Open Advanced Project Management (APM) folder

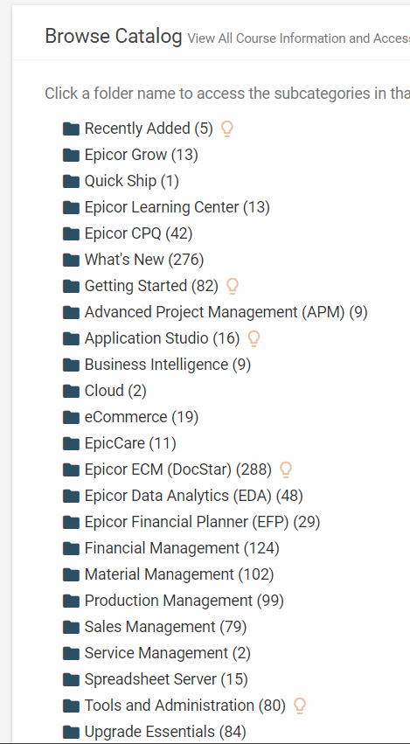click(226, 312)
